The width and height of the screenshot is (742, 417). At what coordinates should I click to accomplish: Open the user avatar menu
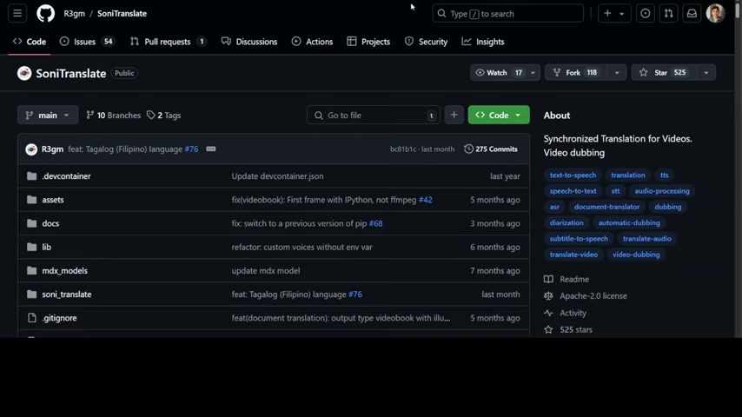click(715, 13)
